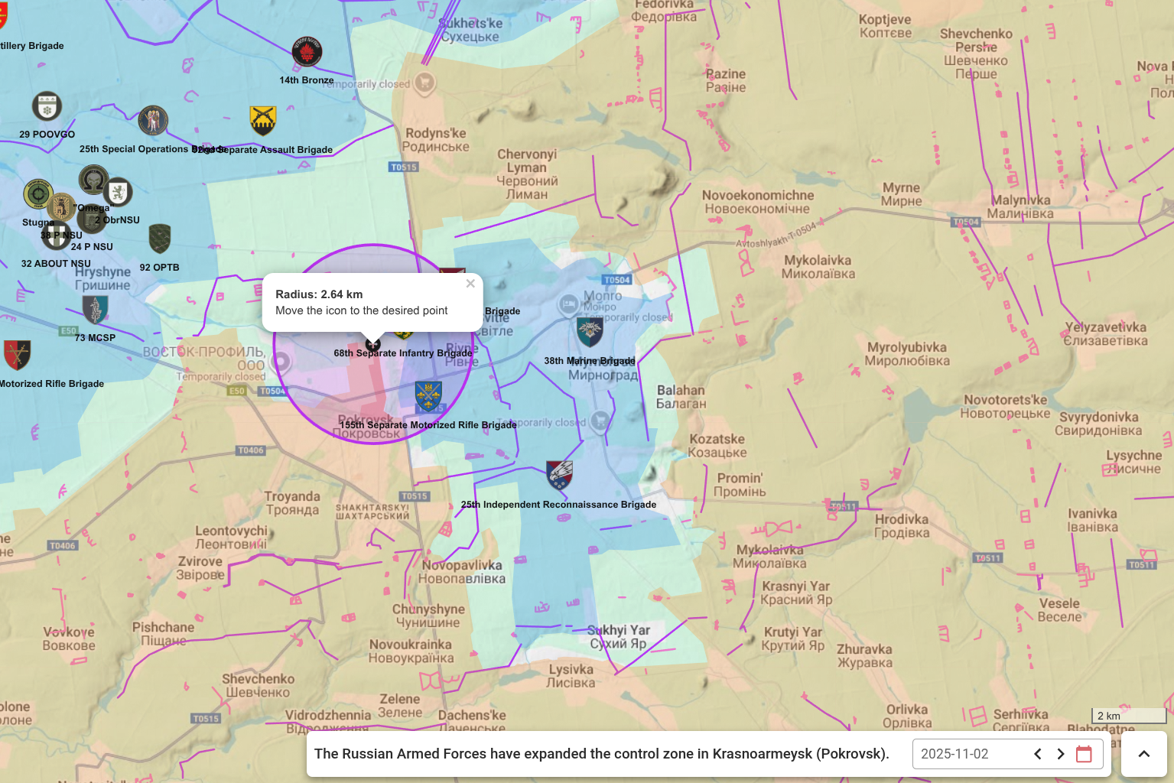The height and width of the screenshot is (783, 1174).
Task: Click the 2 km map scale bar
Action: 1129,716
